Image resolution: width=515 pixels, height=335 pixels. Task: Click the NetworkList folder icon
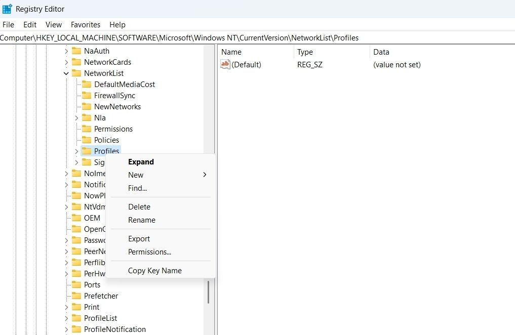(x=76, y=73)
